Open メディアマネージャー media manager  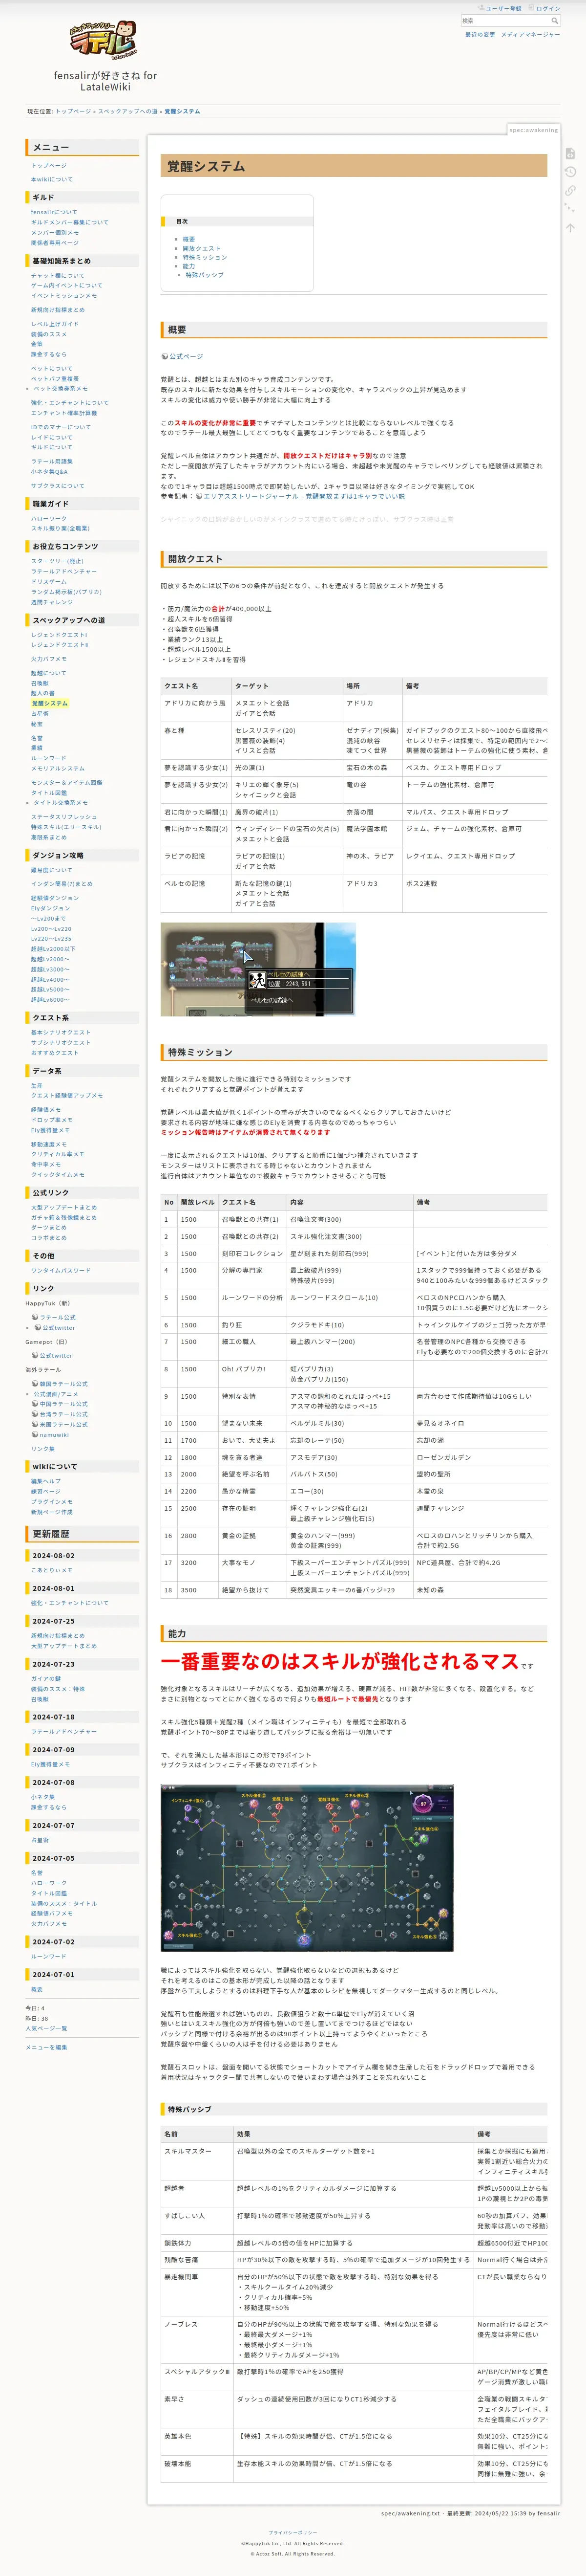[x=530, y=34]
